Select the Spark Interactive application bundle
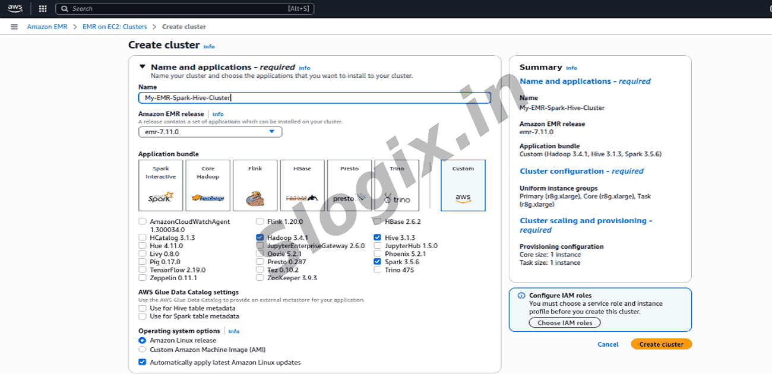Image resolution: width=772 pixels, height=374 pixels. [161, 185]
